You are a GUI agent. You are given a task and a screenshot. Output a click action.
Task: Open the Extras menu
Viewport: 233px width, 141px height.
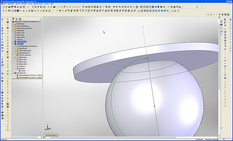pos(30,4)
